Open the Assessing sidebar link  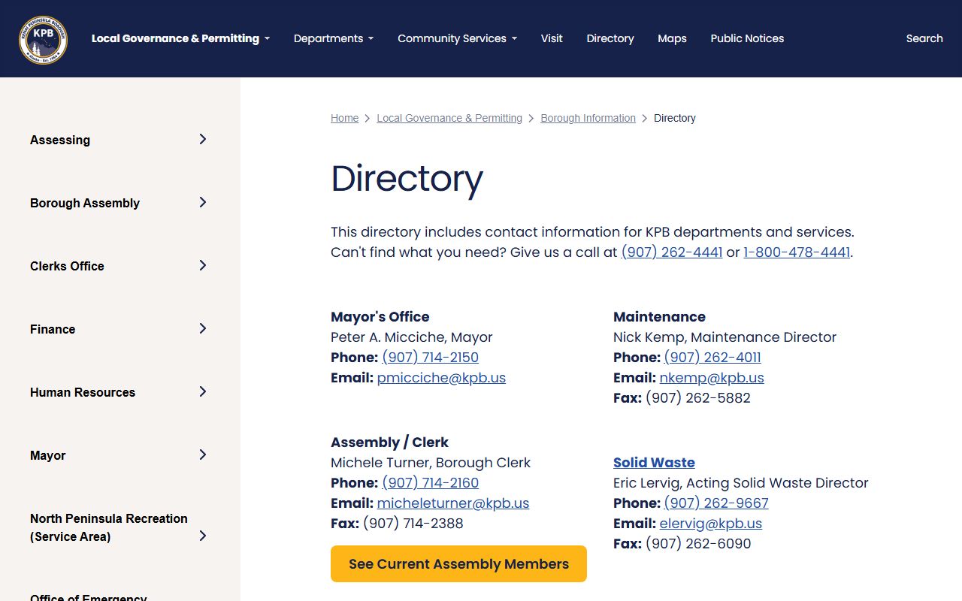pyautogui.click(x=60, y=140)
